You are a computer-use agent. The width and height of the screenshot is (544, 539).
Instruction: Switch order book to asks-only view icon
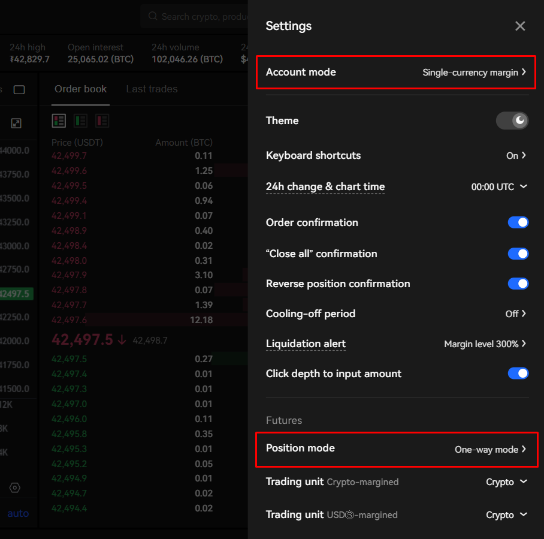(x=102, y=121)
